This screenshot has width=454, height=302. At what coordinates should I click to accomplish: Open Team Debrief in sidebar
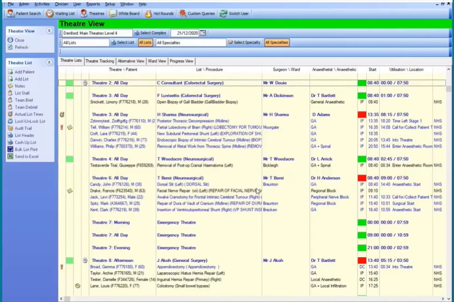[22, 107]
